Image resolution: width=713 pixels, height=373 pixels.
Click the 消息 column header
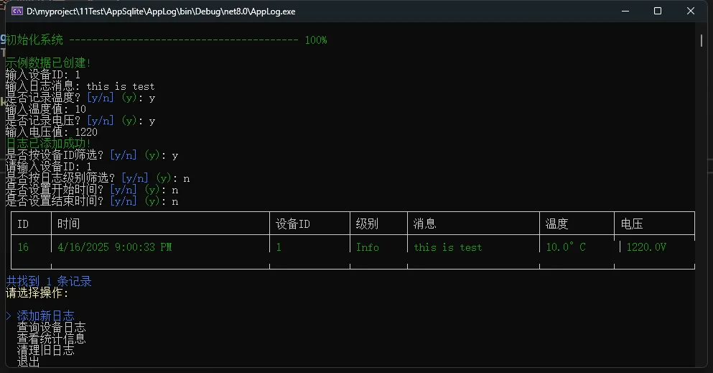pyautogui.click(x=425, y=224)
